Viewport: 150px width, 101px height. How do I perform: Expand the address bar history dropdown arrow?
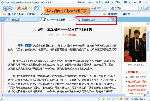[x=92, y=9]
